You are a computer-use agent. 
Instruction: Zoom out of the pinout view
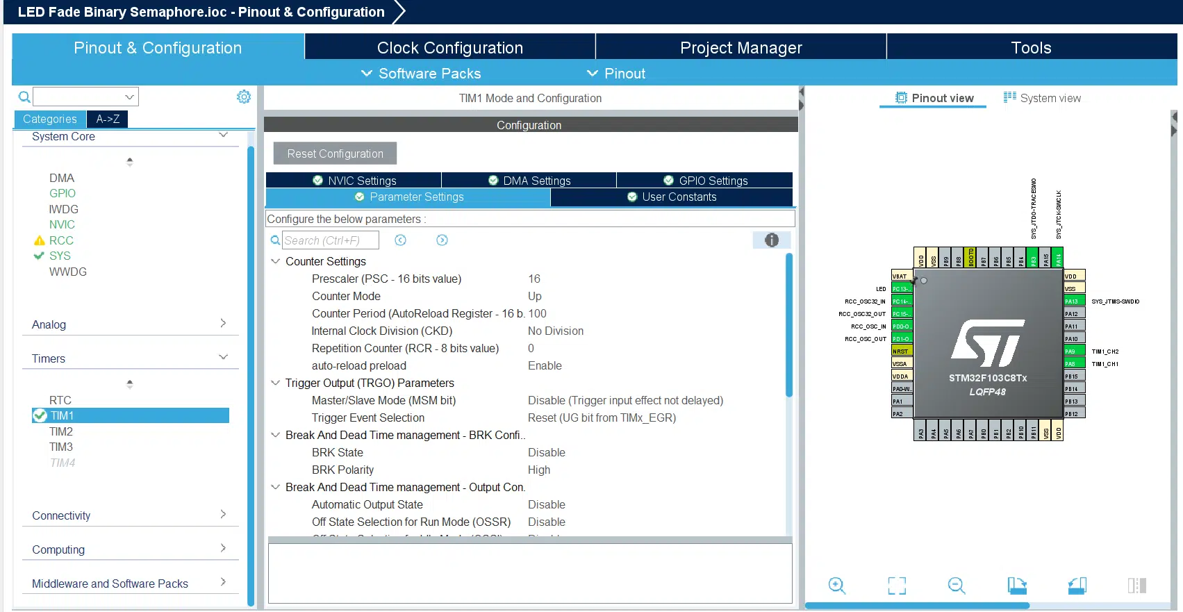tap(957, 586)
